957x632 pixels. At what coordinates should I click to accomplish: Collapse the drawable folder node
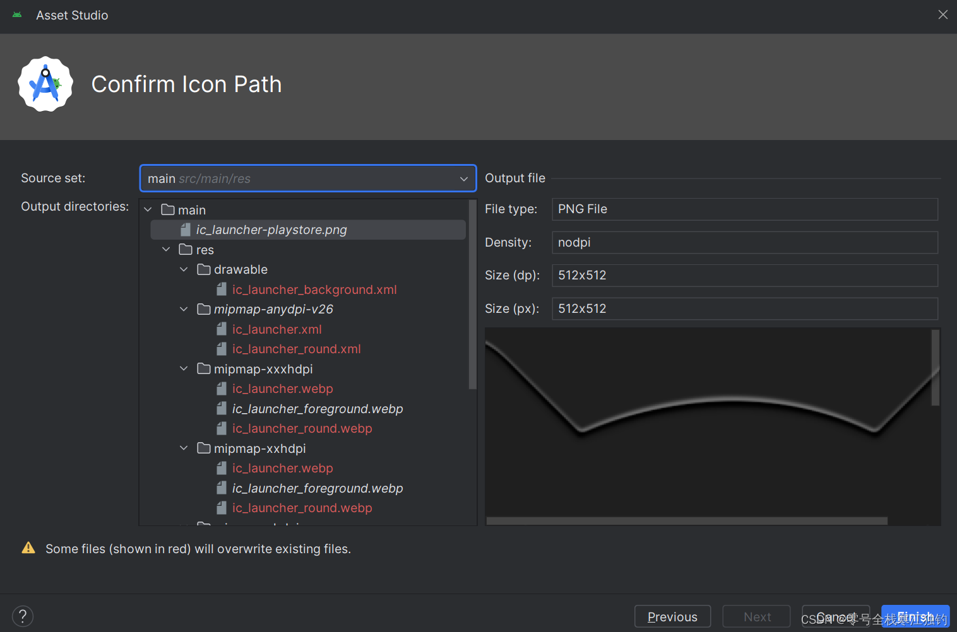(x=184, y=269)
